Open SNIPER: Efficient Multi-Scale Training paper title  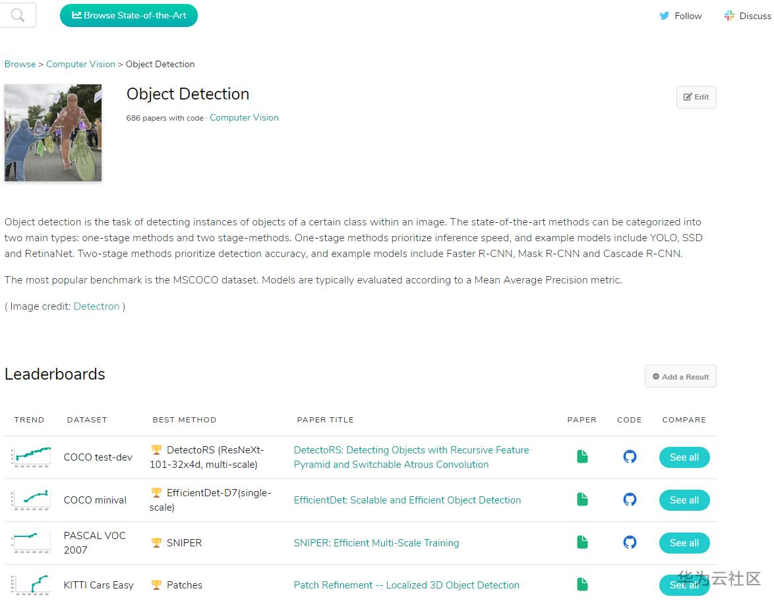pos(376,543)
